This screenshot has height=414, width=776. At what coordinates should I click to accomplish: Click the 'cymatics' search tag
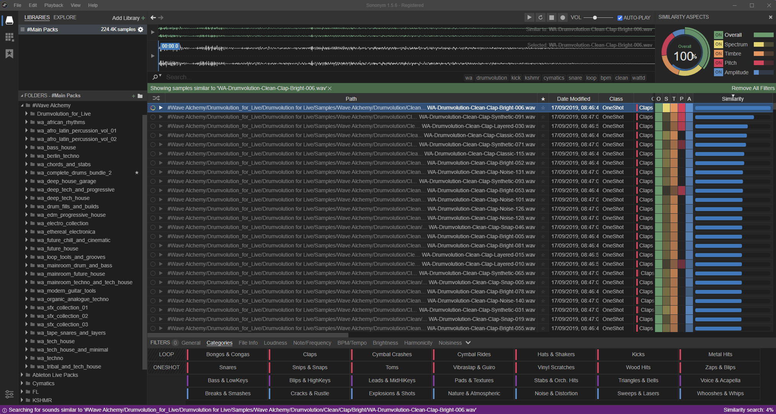[554, 78]
